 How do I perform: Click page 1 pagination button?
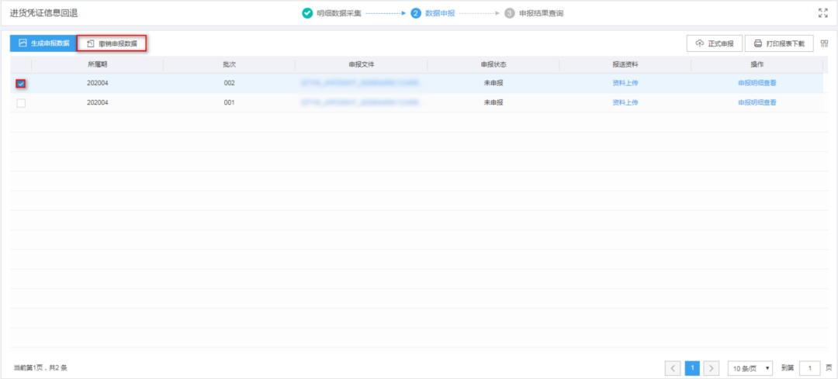[x=692, y=368]
